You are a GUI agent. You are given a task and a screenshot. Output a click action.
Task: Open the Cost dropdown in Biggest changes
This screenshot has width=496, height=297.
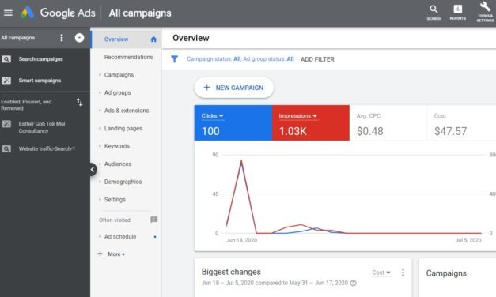click(x=381, y=273)
